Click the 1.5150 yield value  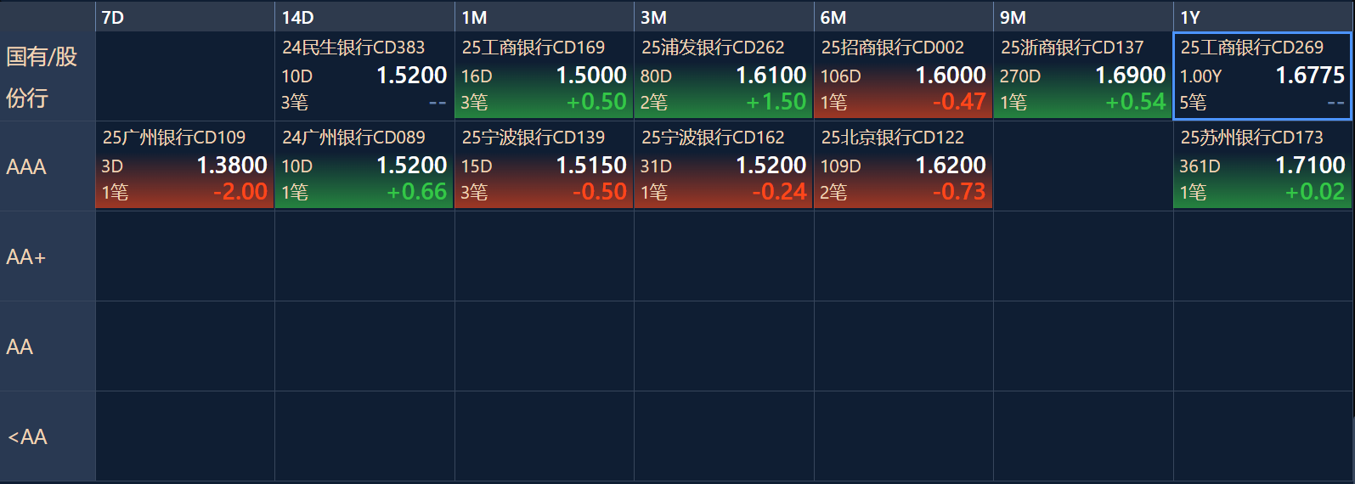click(x=591, y=166)
